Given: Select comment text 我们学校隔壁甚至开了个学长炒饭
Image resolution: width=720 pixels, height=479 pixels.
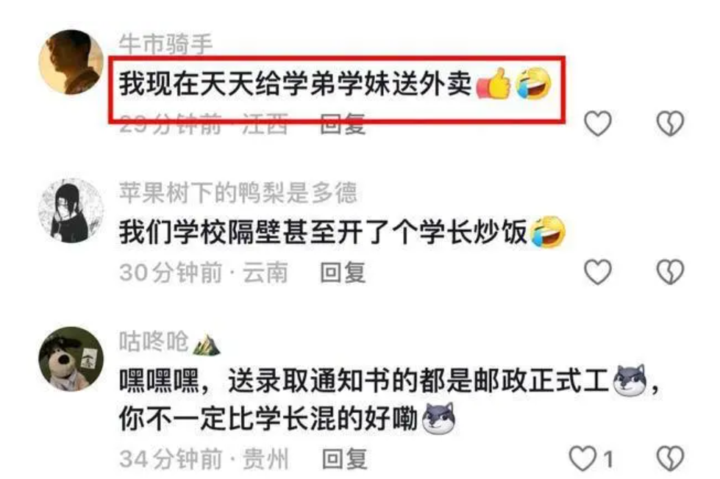Looking at the screenshot, I should click(x=323, y=232).
